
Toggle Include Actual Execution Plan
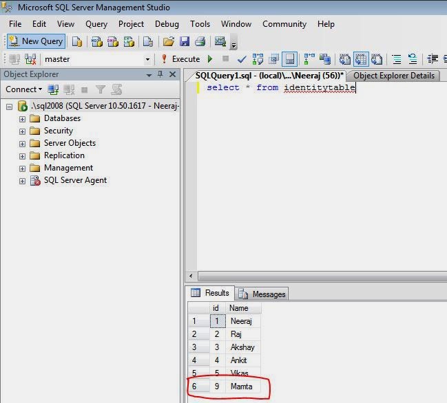coord(309,59)
